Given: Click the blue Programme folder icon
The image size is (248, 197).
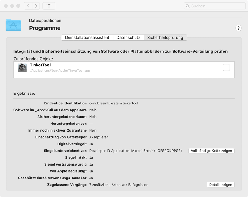Looking at the screenshot, I should pyautogui.click(x=13, y=25).
